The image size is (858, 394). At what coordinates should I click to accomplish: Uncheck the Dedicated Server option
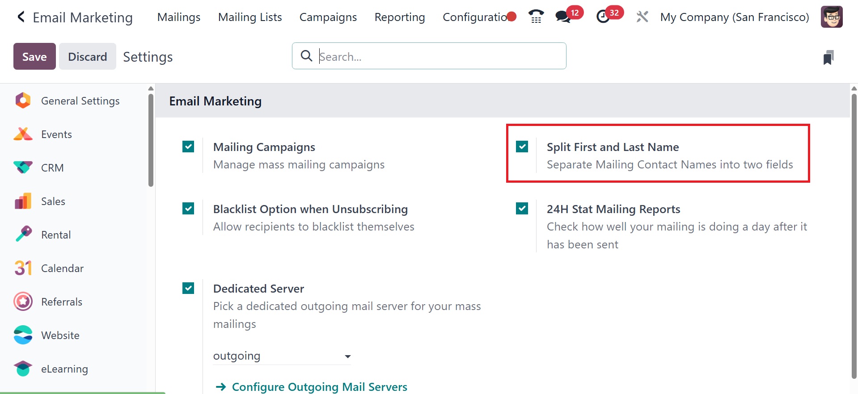188,288
